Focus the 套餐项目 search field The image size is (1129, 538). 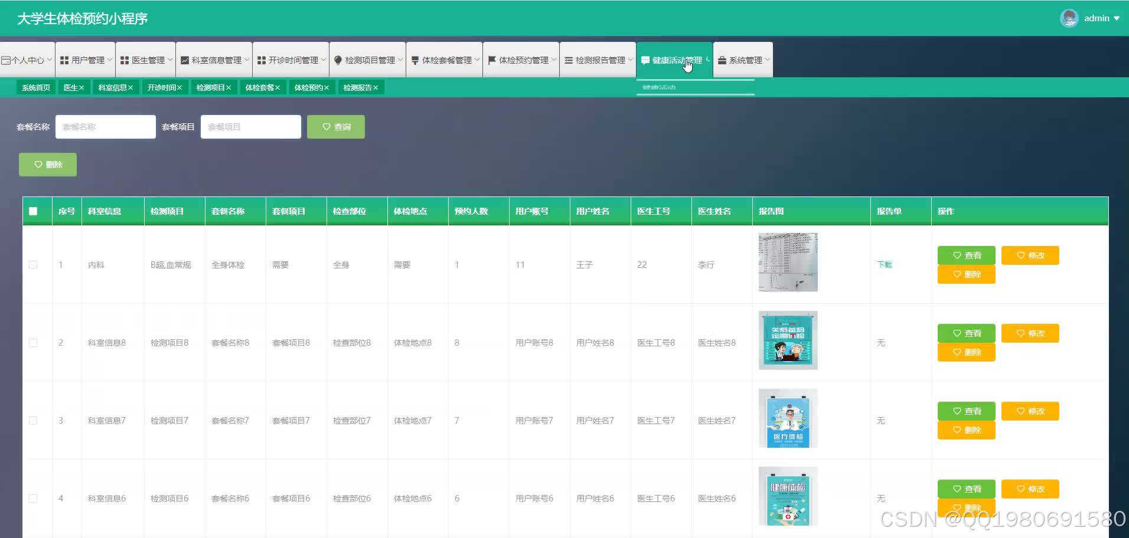(x=251, y=127)
